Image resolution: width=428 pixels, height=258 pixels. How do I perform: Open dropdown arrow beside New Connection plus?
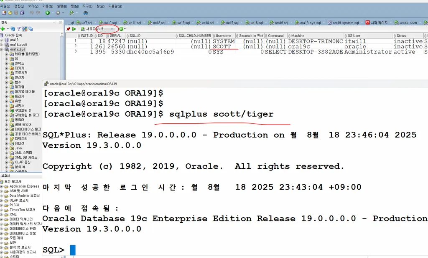8,29
